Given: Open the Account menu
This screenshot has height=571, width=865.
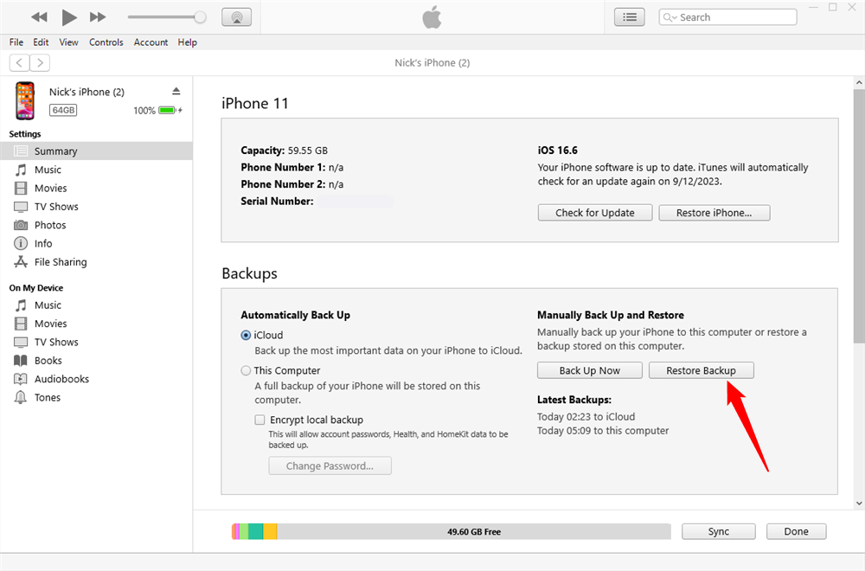Looking at the screenshot, I should click(x=151, y=42).
